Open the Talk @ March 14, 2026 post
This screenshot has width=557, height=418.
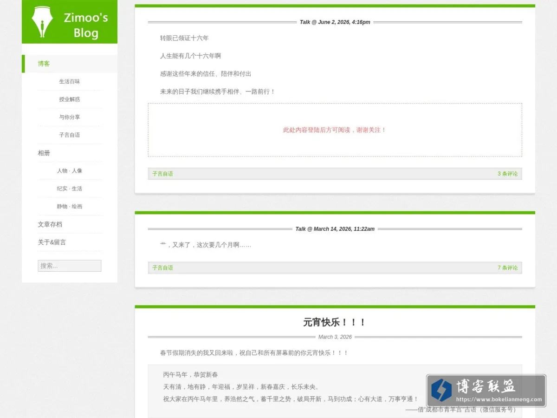pyautogui.click(x=335, y=229)
